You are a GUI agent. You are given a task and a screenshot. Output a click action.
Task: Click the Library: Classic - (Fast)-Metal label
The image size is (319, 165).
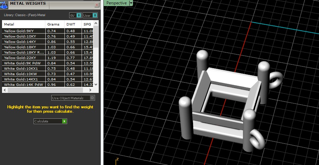pyautogui.click(x=25, y=15)
